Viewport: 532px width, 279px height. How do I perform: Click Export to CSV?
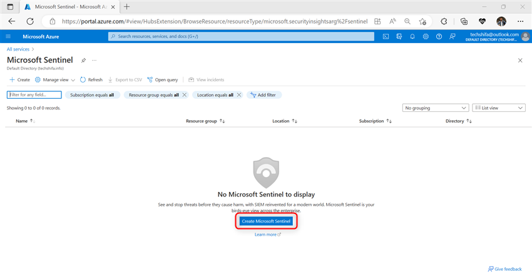tap(125, 79)
